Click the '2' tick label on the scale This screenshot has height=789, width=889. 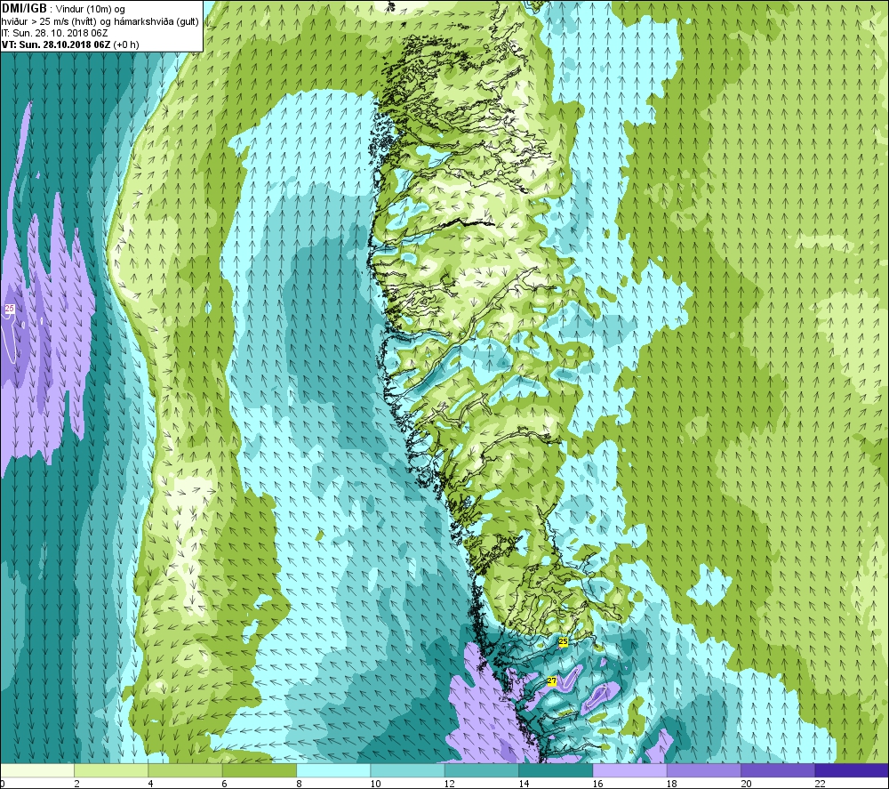[x=76, y=784]
